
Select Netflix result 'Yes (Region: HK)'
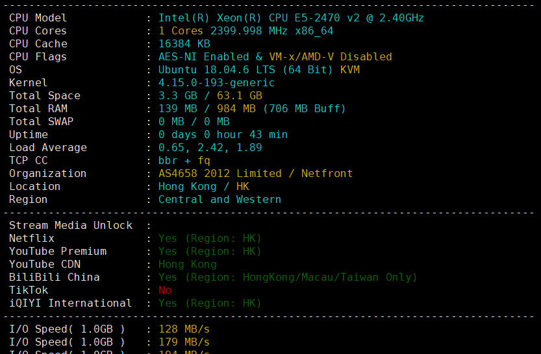coord(210,239)
